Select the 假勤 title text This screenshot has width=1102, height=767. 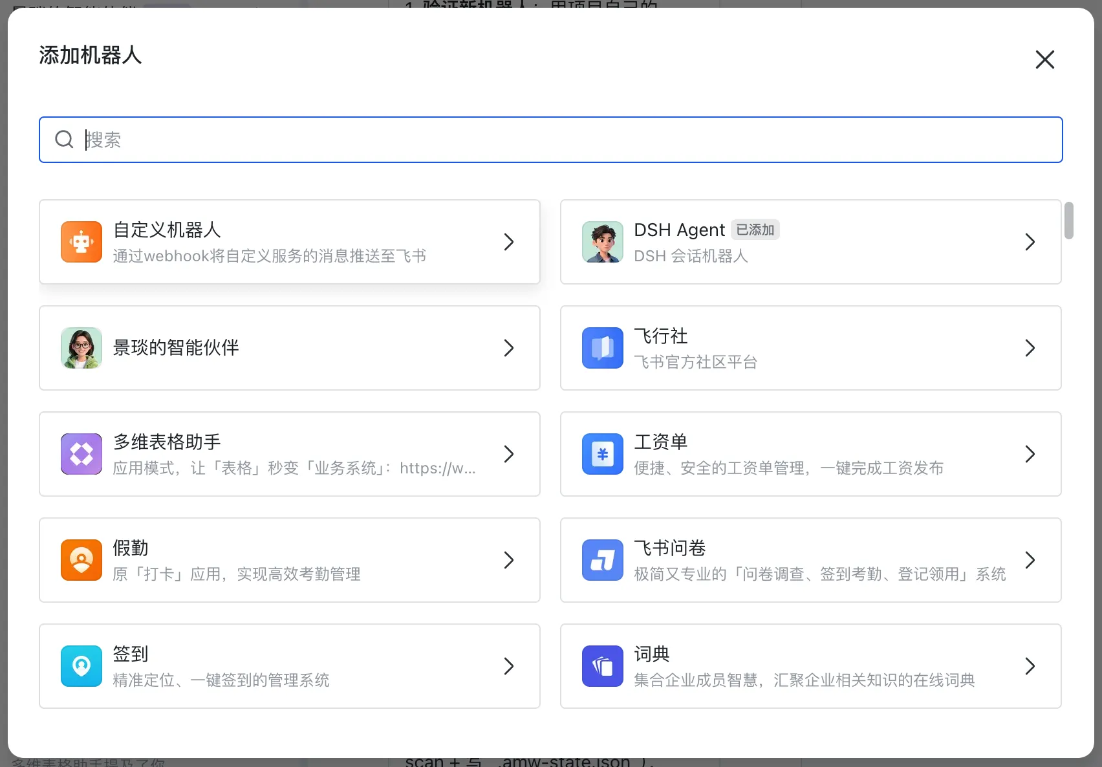[x=131, y=548]
